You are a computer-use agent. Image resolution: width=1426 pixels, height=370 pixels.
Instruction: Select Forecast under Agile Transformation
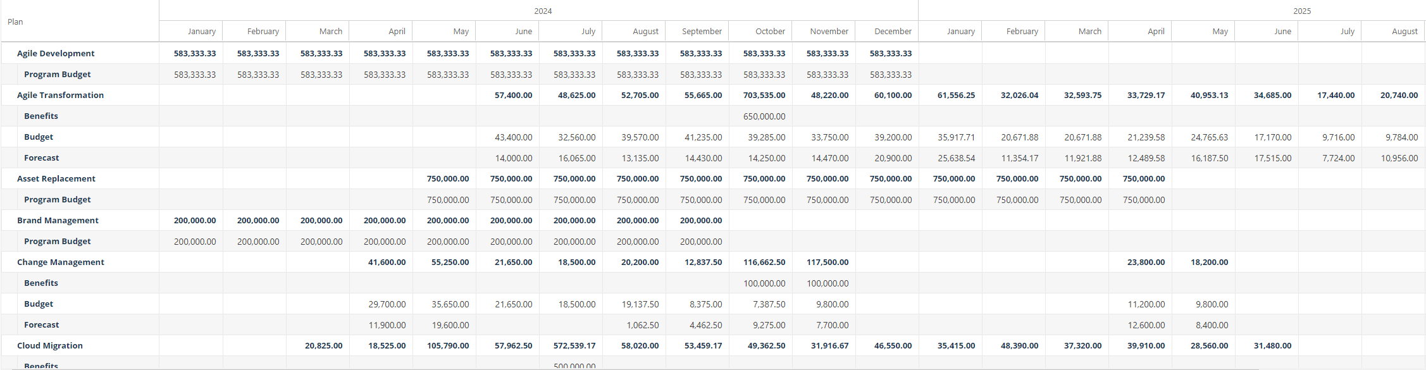coord(41,157)
